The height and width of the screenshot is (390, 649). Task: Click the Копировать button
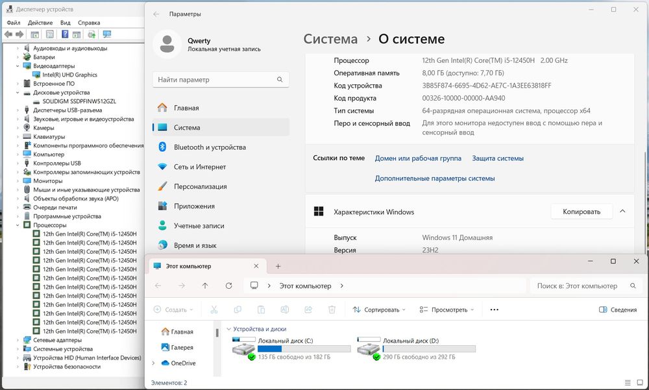[582, 212]
